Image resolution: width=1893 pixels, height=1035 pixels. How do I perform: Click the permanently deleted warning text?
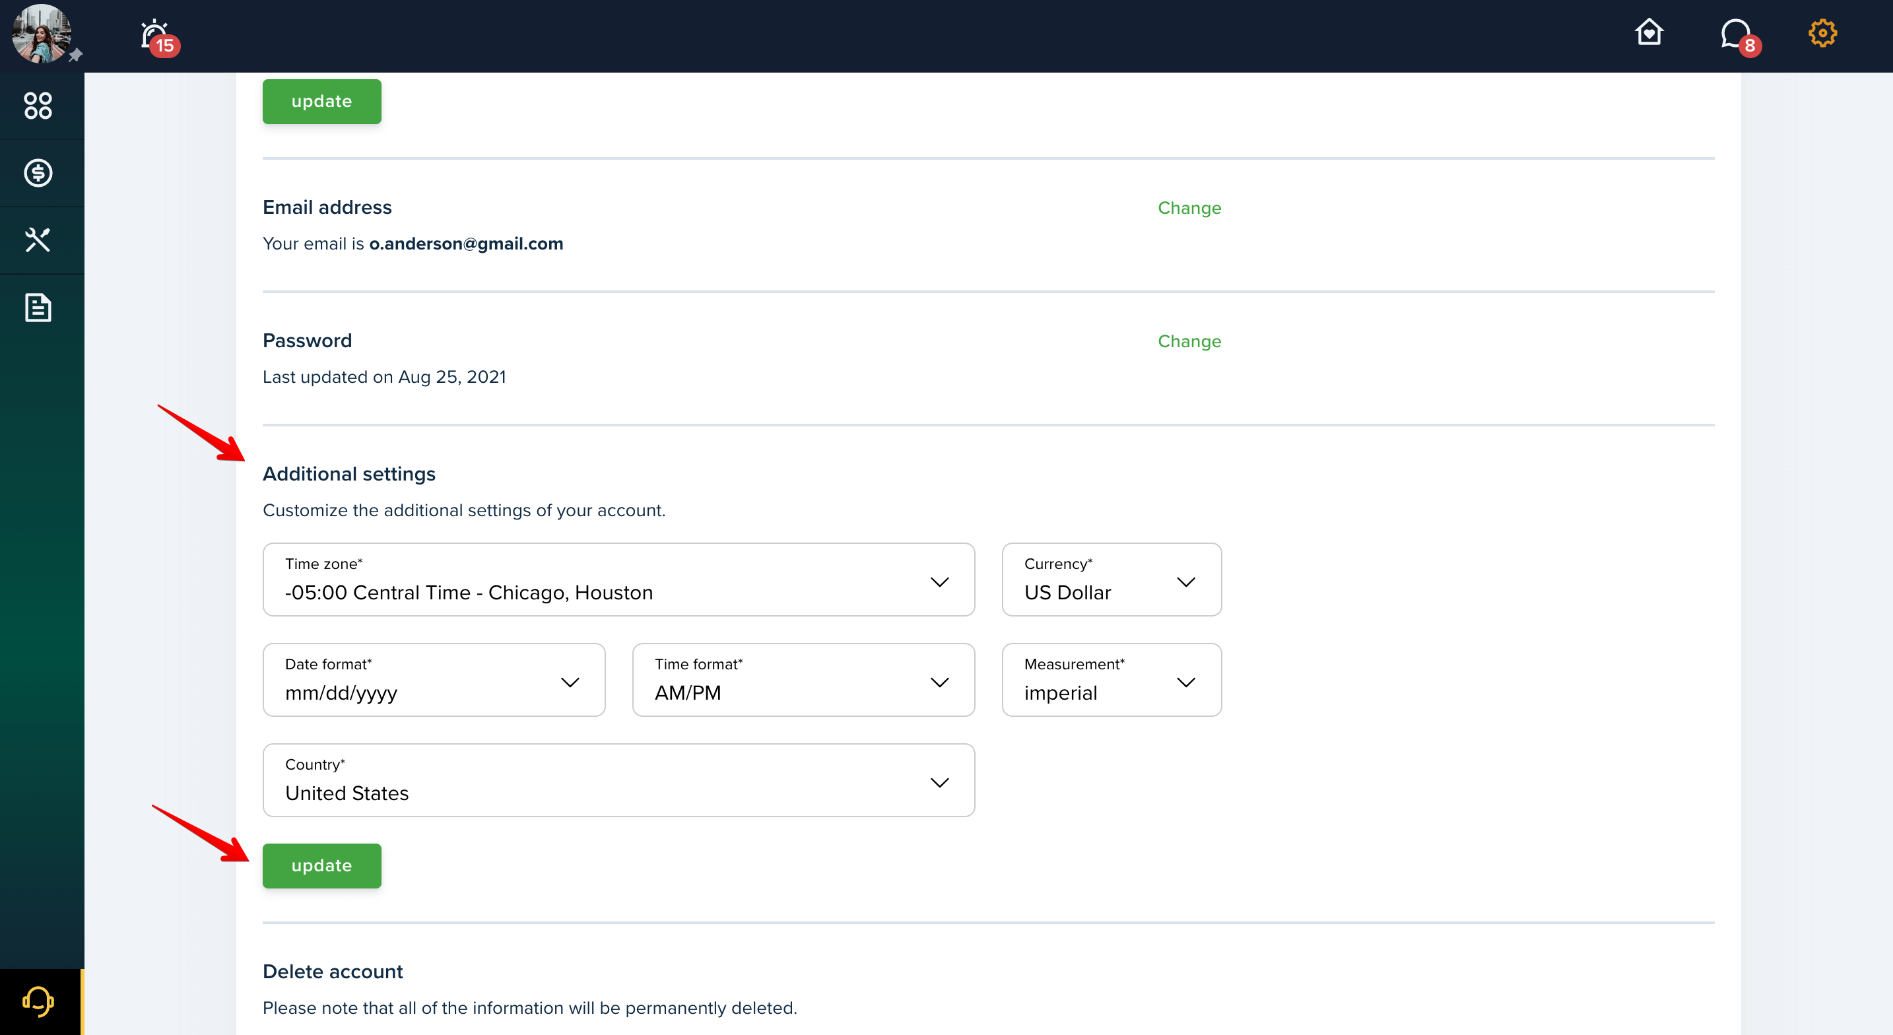[x=530, y=1008]
